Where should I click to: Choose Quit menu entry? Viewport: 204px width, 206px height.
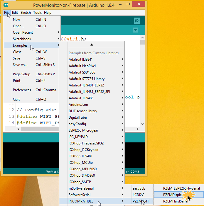[x=31, y=99]
